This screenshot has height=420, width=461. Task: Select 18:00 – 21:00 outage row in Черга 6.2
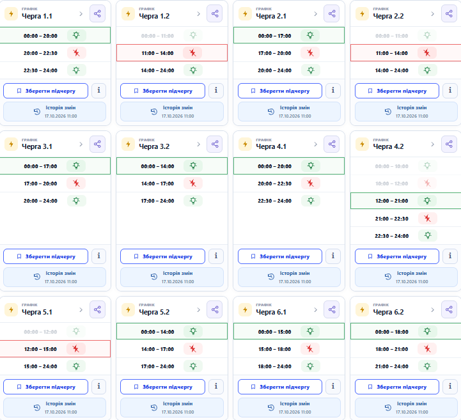(406, 349)
